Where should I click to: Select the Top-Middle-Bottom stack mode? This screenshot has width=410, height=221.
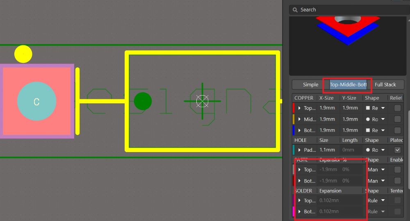pos(348,84)
